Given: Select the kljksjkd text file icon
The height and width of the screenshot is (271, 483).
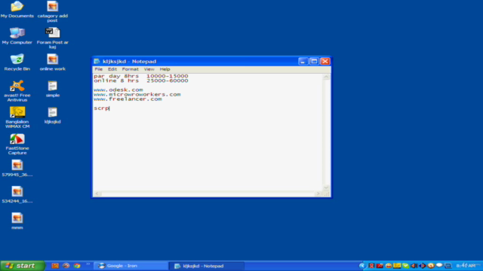Looking at the screenshot, I should click(52, 115).
